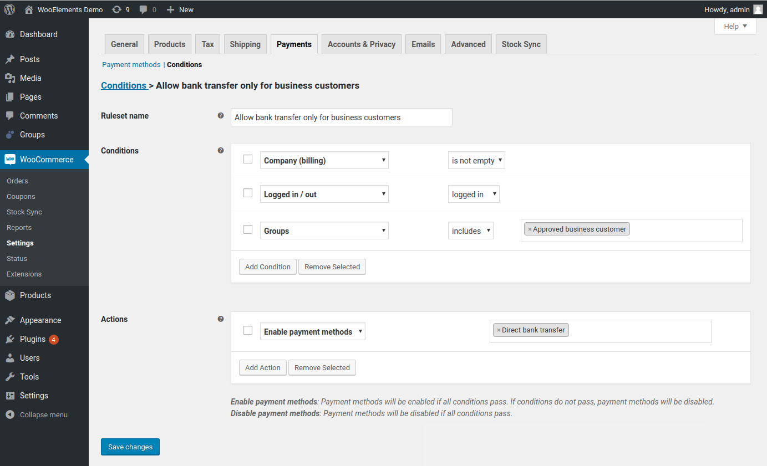
Task: Open the updates icon showing 9
Action: (x=116, y=9)
